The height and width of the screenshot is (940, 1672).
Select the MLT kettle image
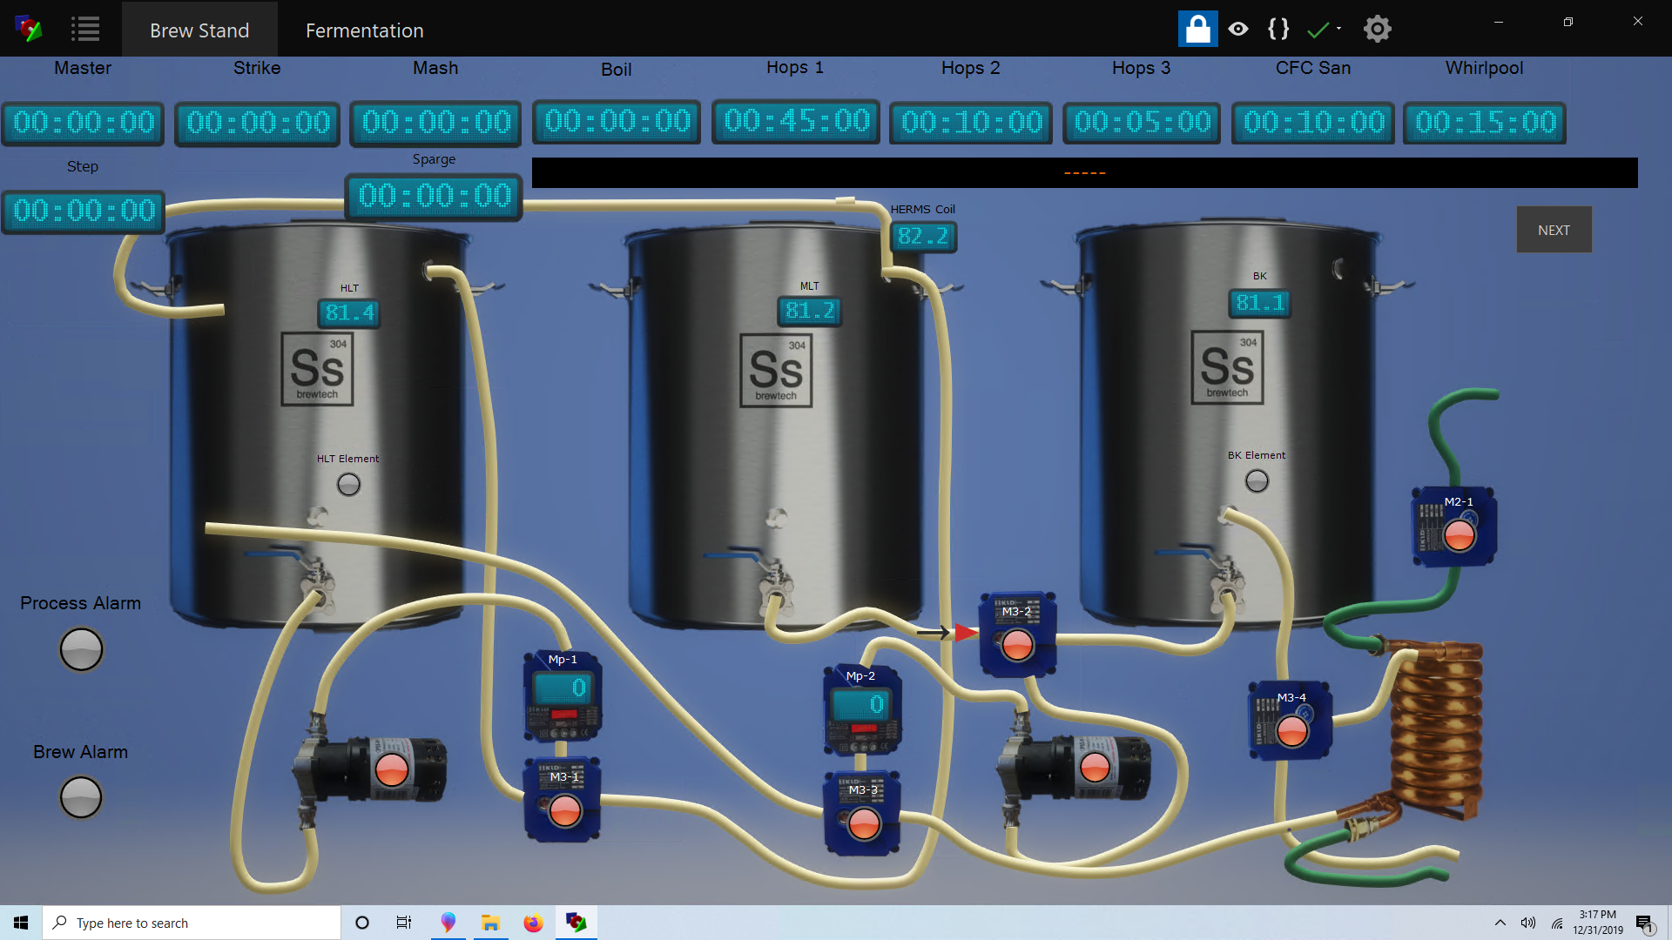775,424
